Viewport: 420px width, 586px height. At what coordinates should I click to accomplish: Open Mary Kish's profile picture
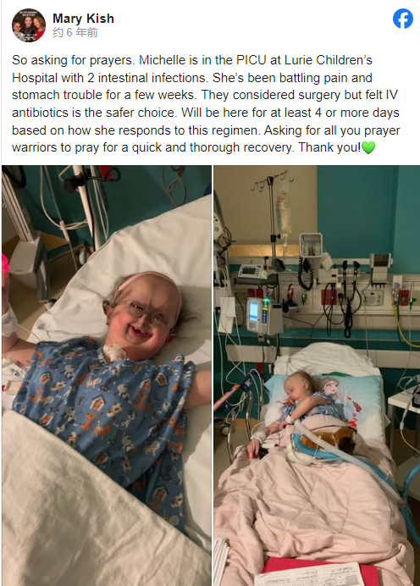click(29, 25)
